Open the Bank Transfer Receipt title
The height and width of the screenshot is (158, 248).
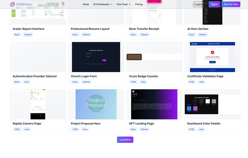pyautogui.click(x=144, y=29)
